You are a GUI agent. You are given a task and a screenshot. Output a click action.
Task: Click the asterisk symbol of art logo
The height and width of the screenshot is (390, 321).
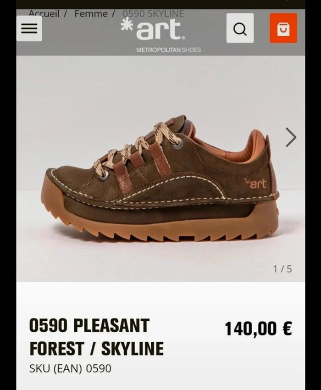[127, 26]
